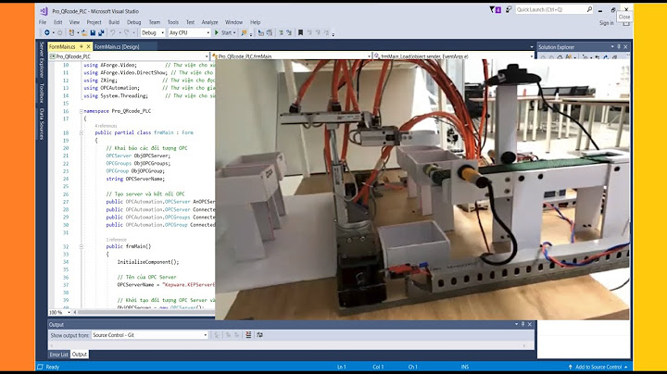
Task: Click the green Start debugging button
Action: pyautogui.click(x=224, y=32)
